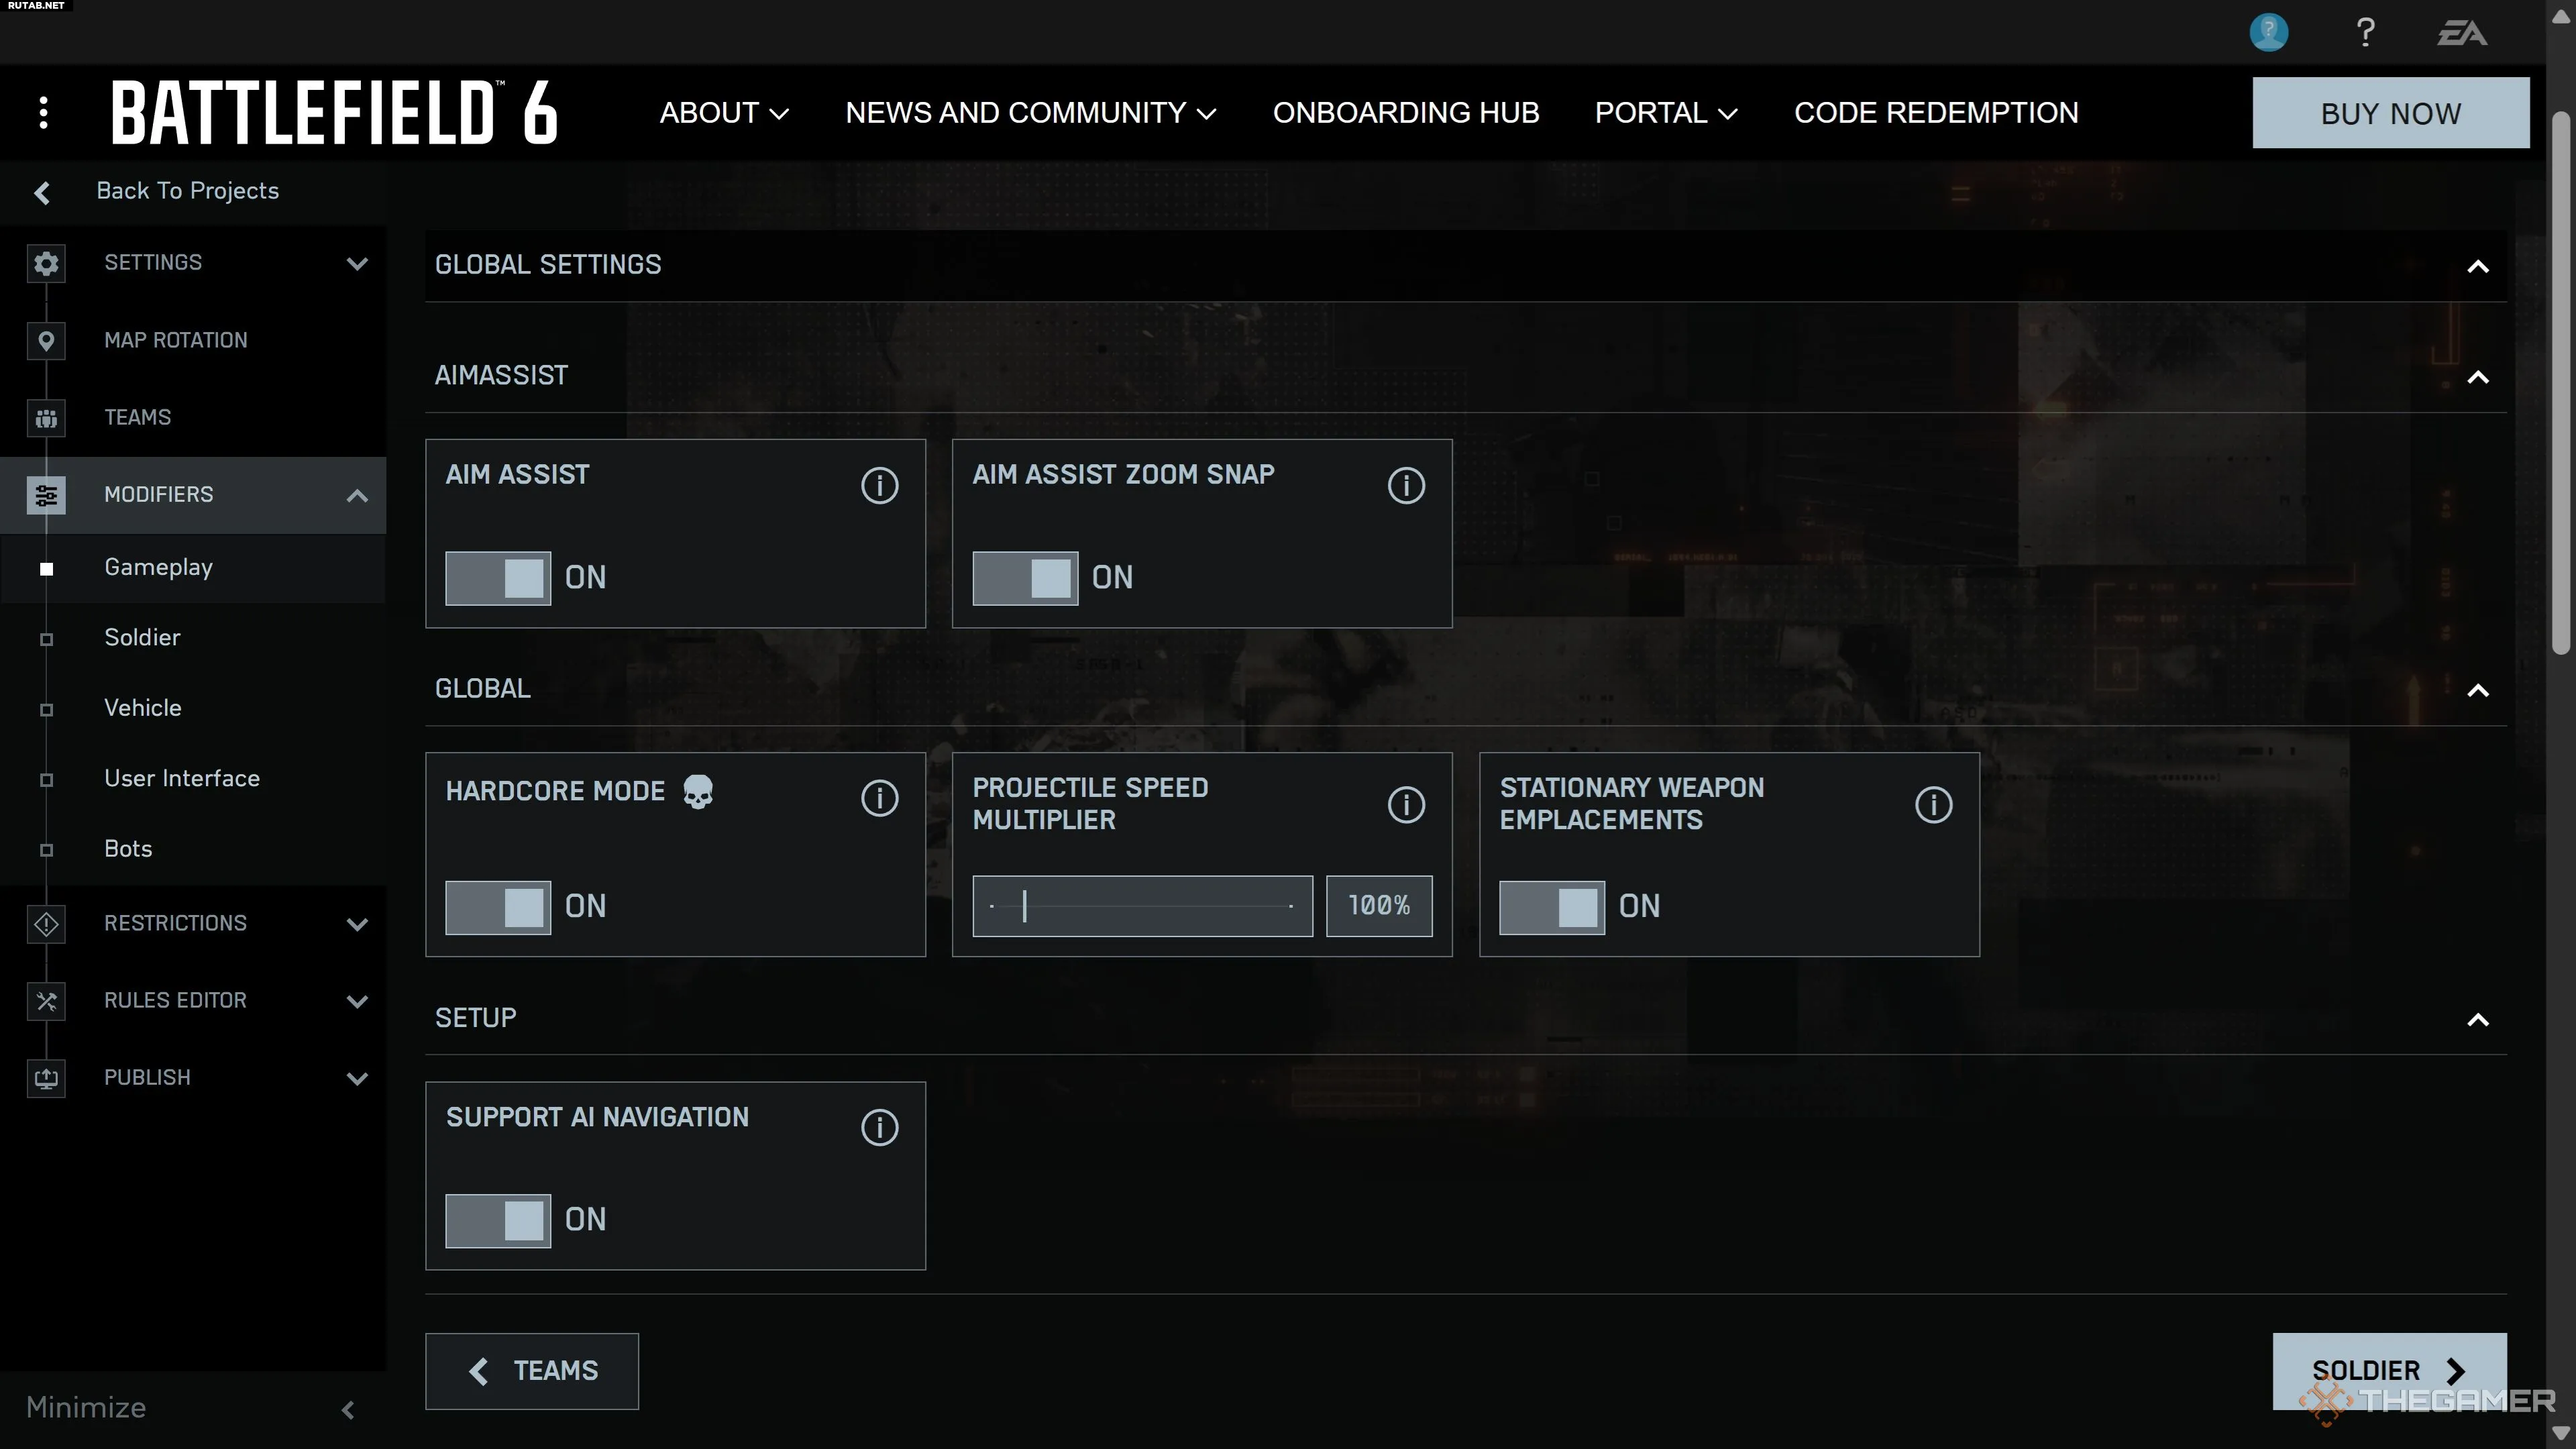This screenshot has width=2576, height=1449.
Task: Click the question mark help icon
Action: click(2365, 32)
